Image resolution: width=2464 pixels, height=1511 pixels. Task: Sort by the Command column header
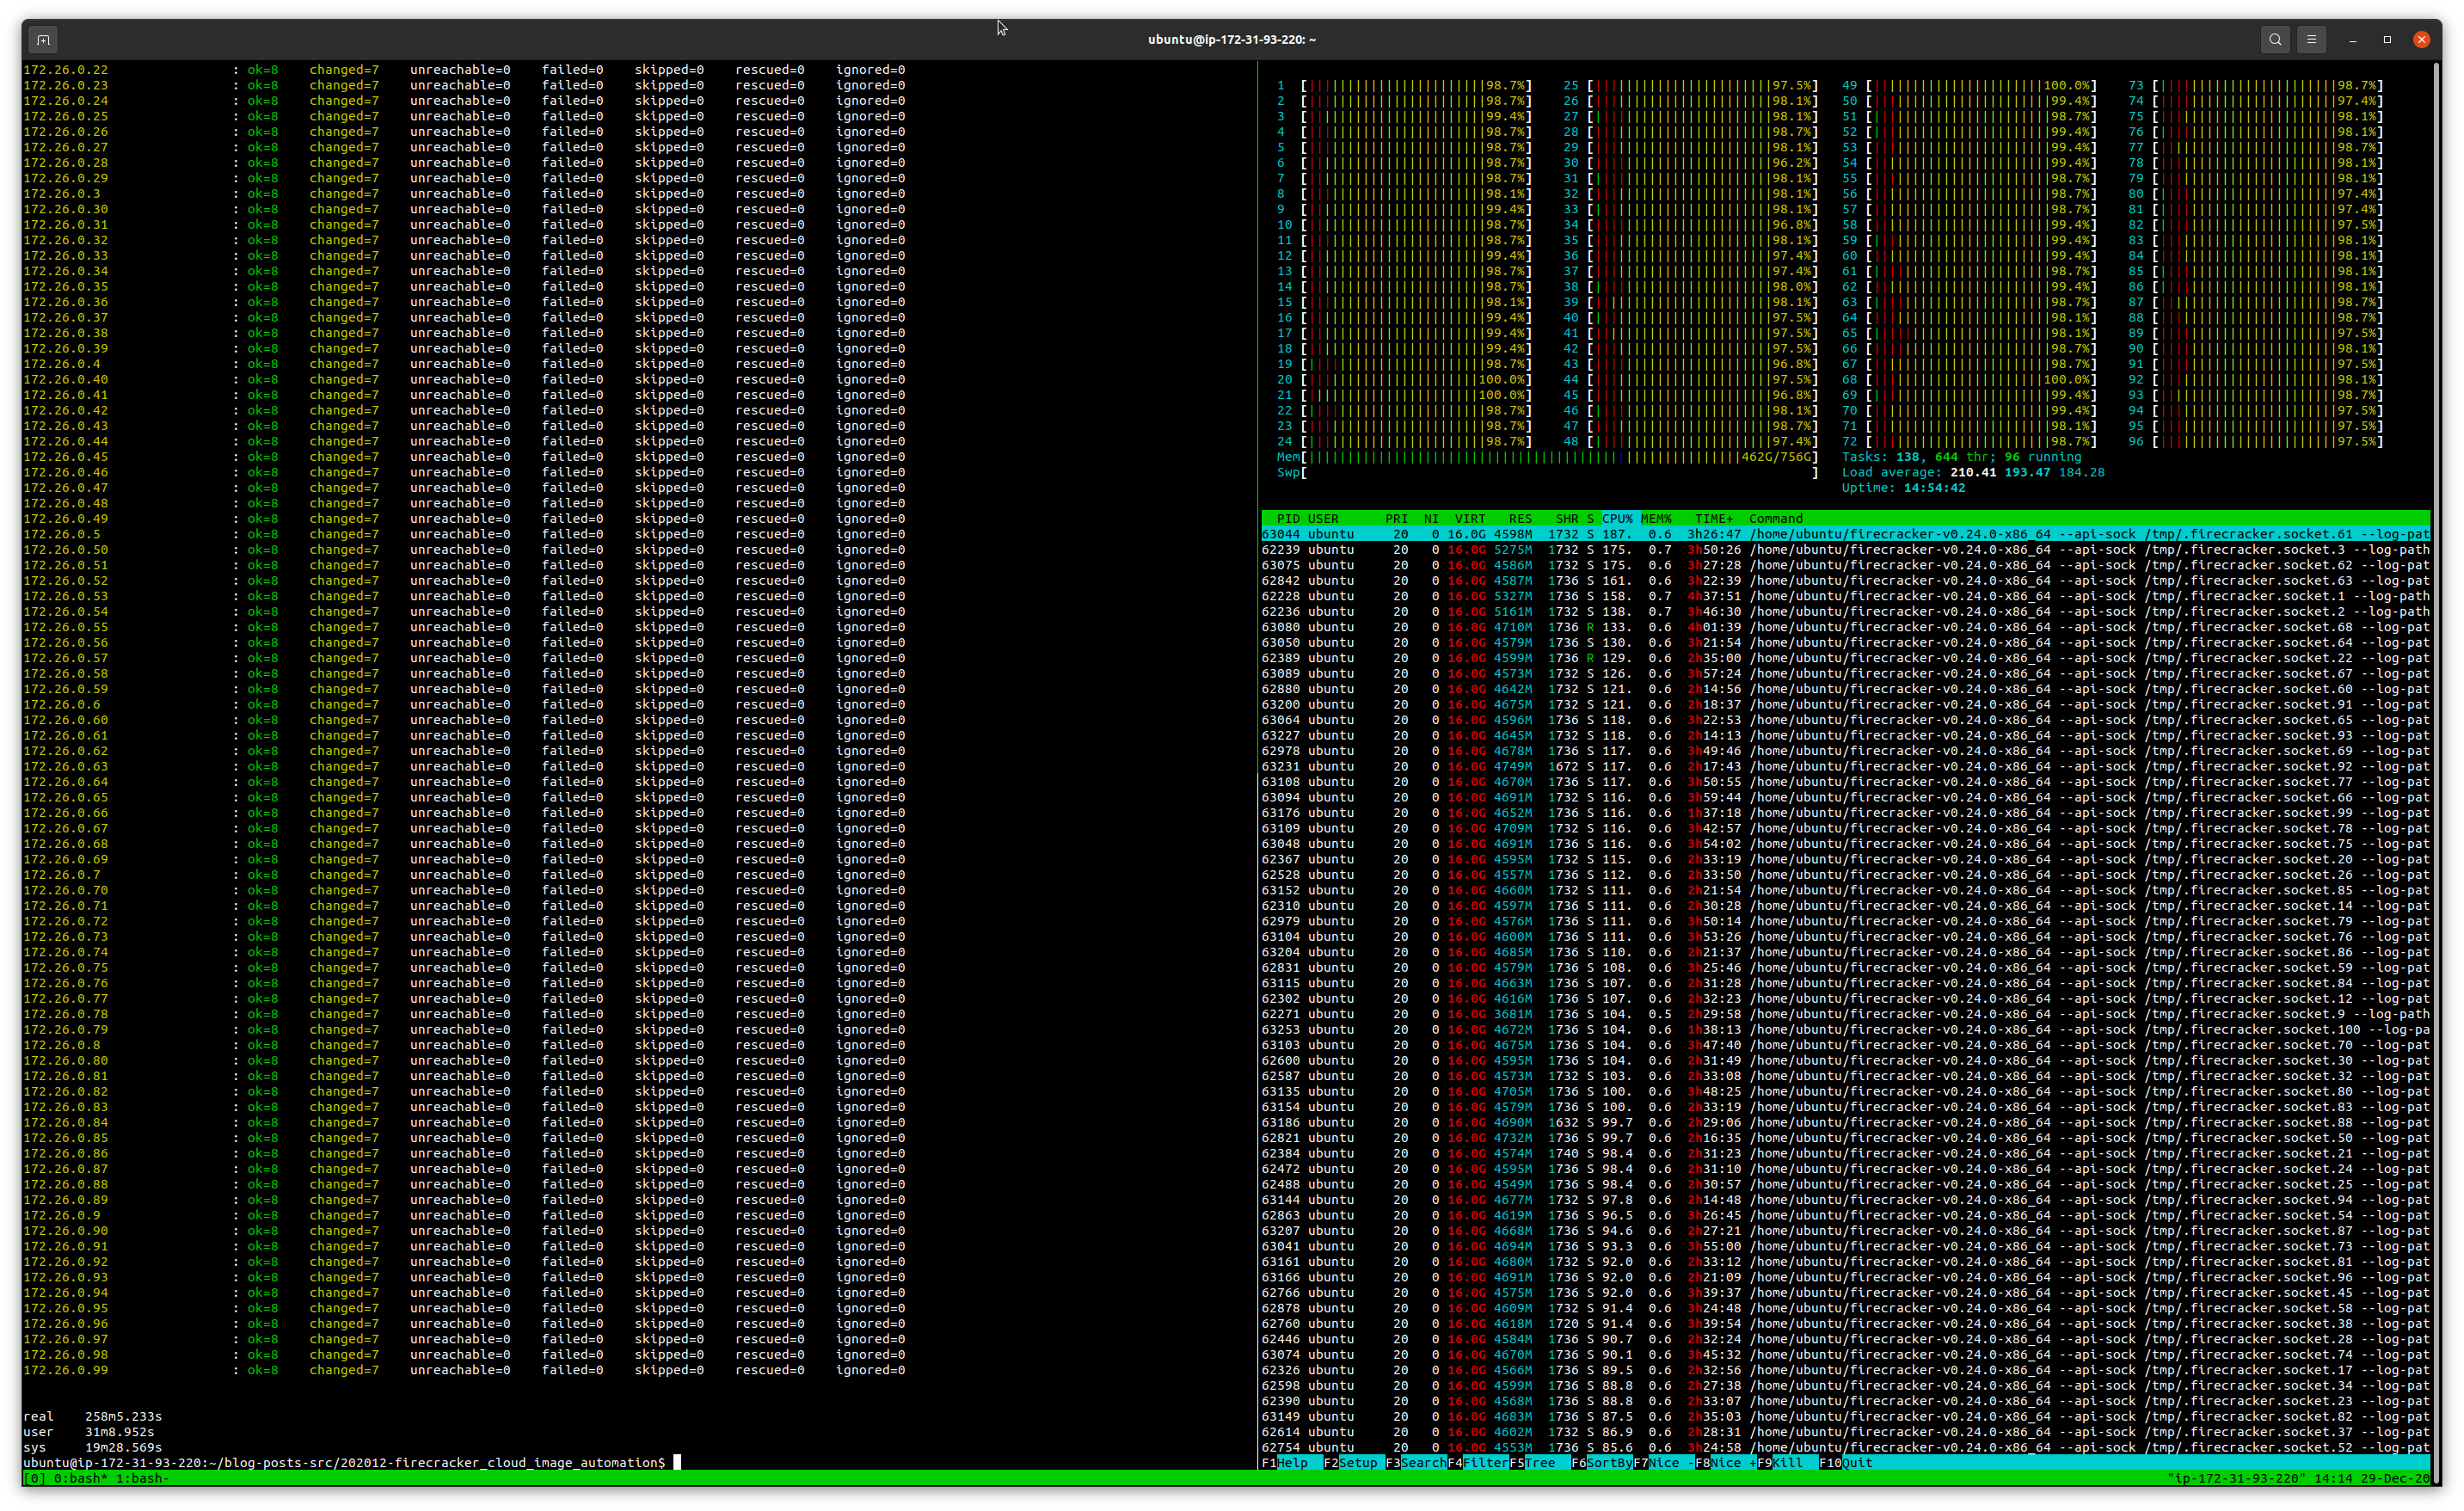[1776, 518]
